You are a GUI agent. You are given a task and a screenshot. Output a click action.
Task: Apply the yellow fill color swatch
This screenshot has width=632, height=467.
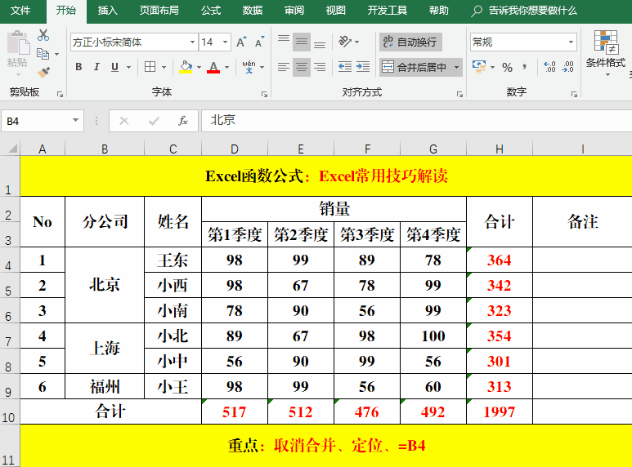tap(186, 67)
